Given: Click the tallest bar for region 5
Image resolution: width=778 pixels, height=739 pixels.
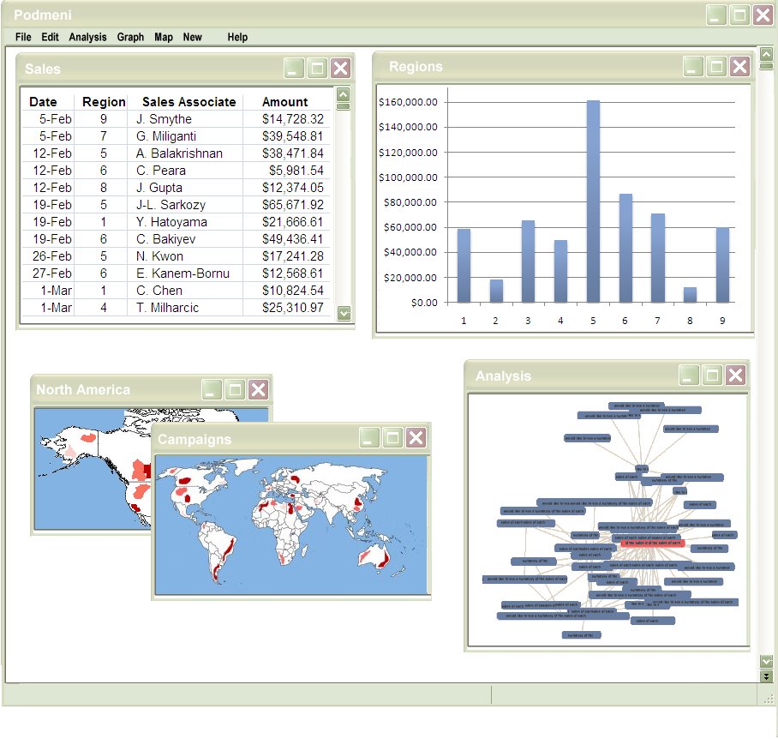Looking at the screenshot, I should click(x=593, y=201).
